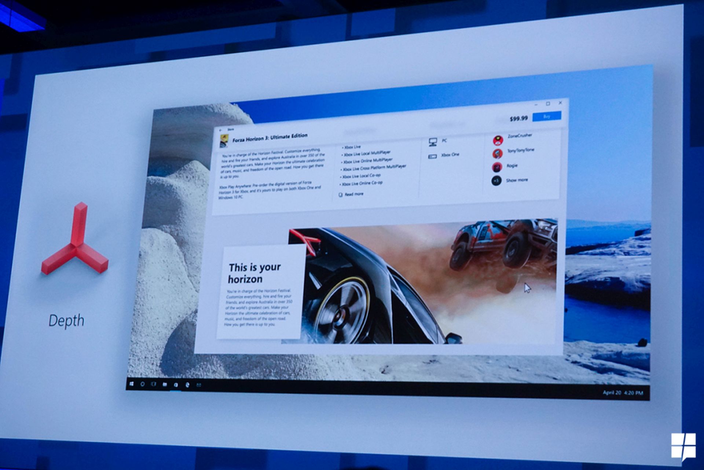Close the Store window
The image size is (704, 470).
tap(560, 103)
